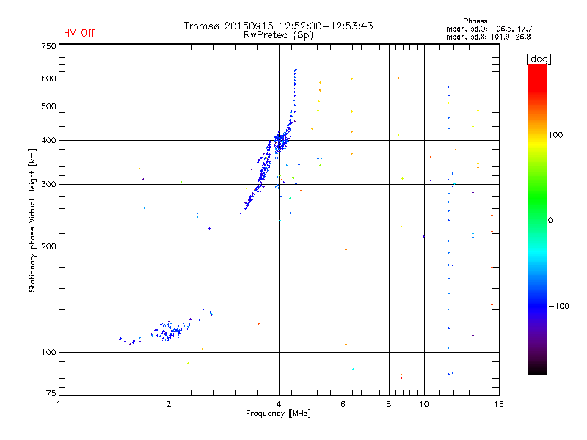Click the 'Phases' heading at top right
Viewport: 587px width, 440px height.
tap(475, 21)
